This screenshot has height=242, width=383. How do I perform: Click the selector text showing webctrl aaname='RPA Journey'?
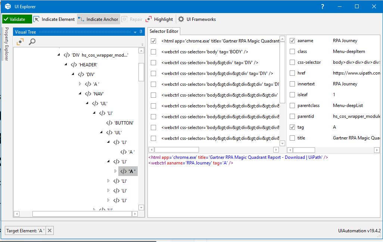pos(191,163)
